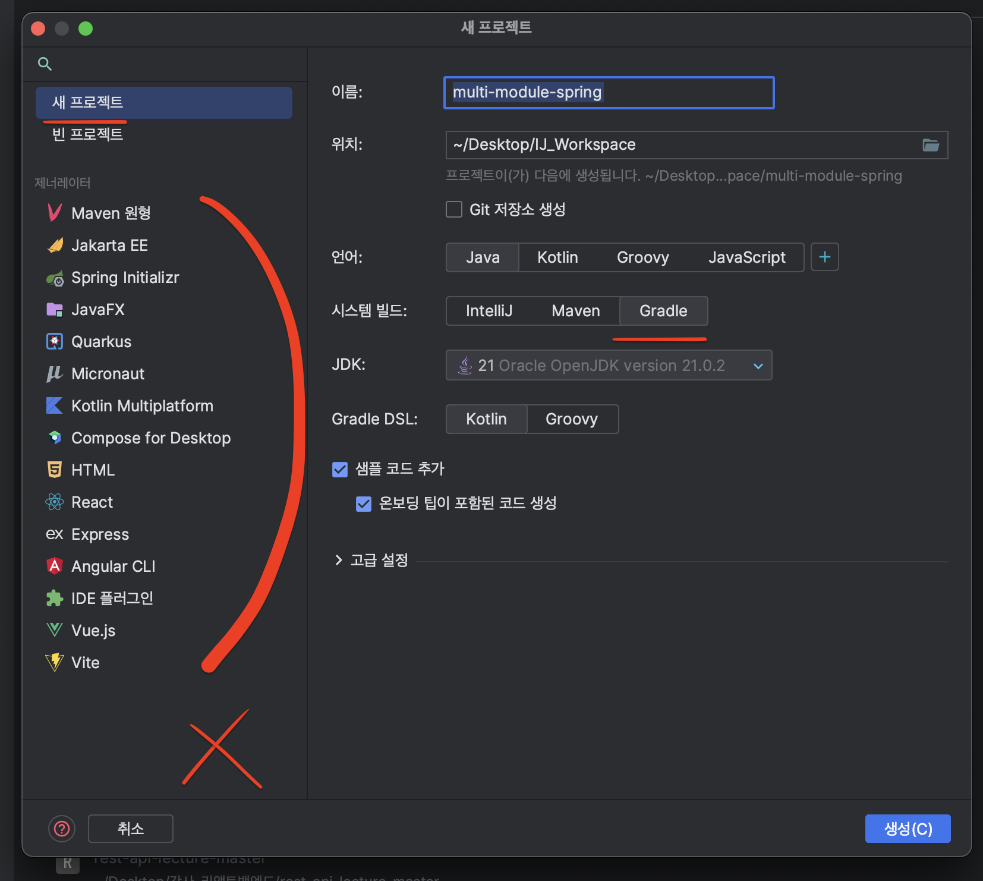Toggle 온보딩 팁이 포함된 코드 생성 checkbox
This screenshot has height=881, width=983.
tap(364, 504)
